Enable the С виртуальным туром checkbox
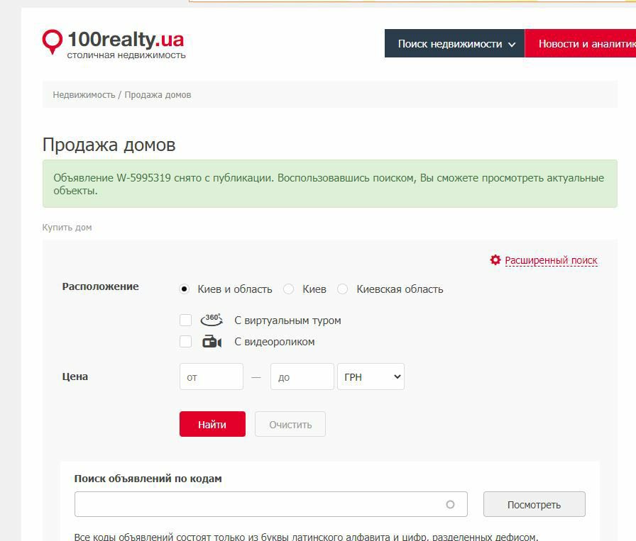The width and height of the screenshot is (636, 541). click(x=186, y=320)
